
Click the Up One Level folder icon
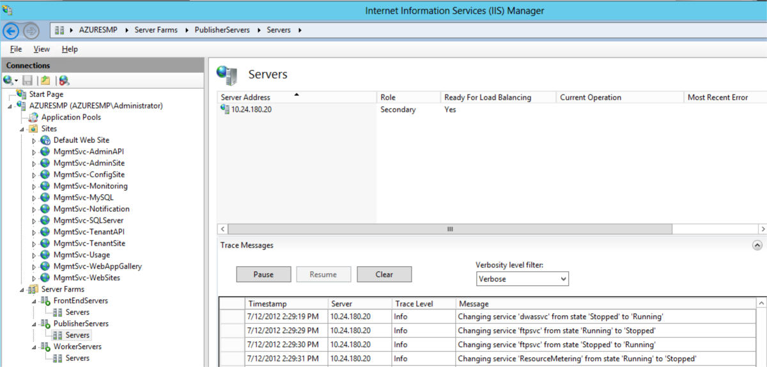[45, 80]
